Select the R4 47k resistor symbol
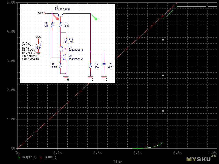This screenshot has width=219, height=164. point(52,24)
